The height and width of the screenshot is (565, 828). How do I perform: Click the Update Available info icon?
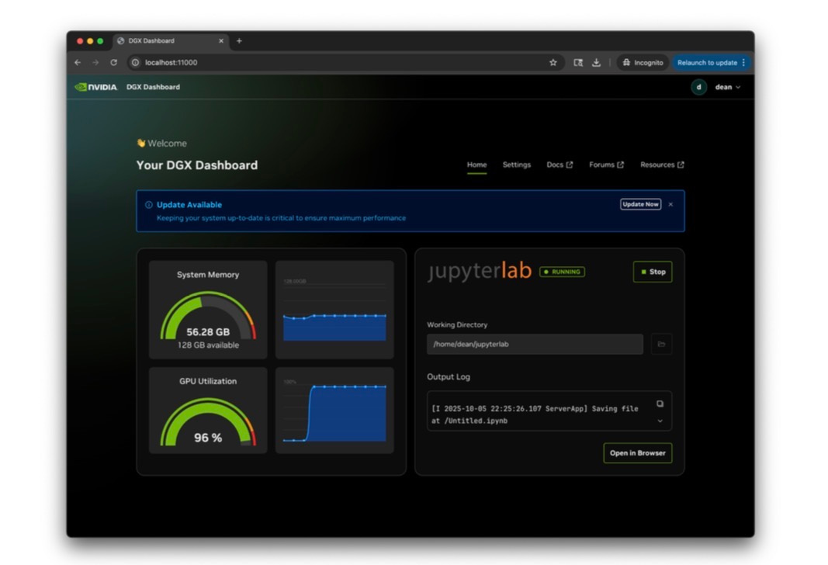point(148,205)
